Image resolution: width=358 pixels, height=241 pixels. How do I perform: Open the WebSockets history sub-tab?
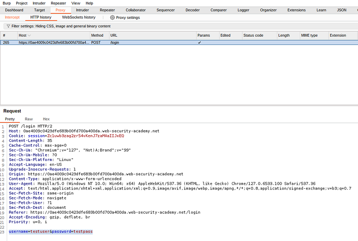[x=79, y=17]
